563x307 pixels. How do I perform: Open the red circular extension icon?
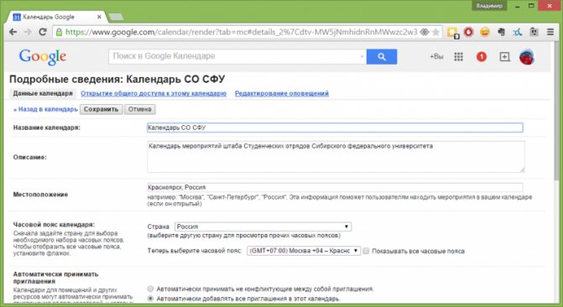point(468,33)
